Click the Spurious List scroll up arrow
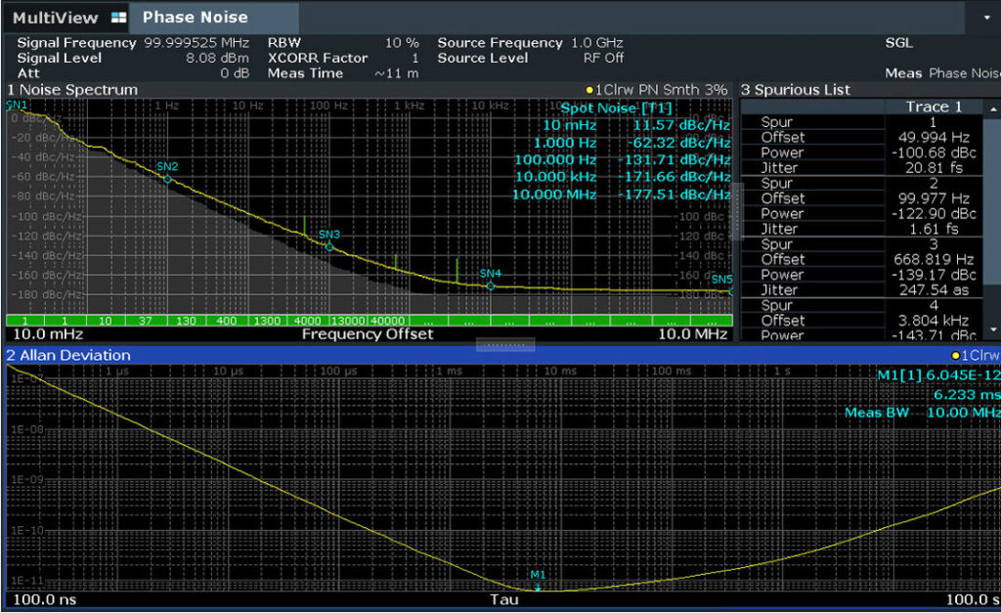Image resolution: width=1001 pixels, height=613 pixels. point(993,109)
